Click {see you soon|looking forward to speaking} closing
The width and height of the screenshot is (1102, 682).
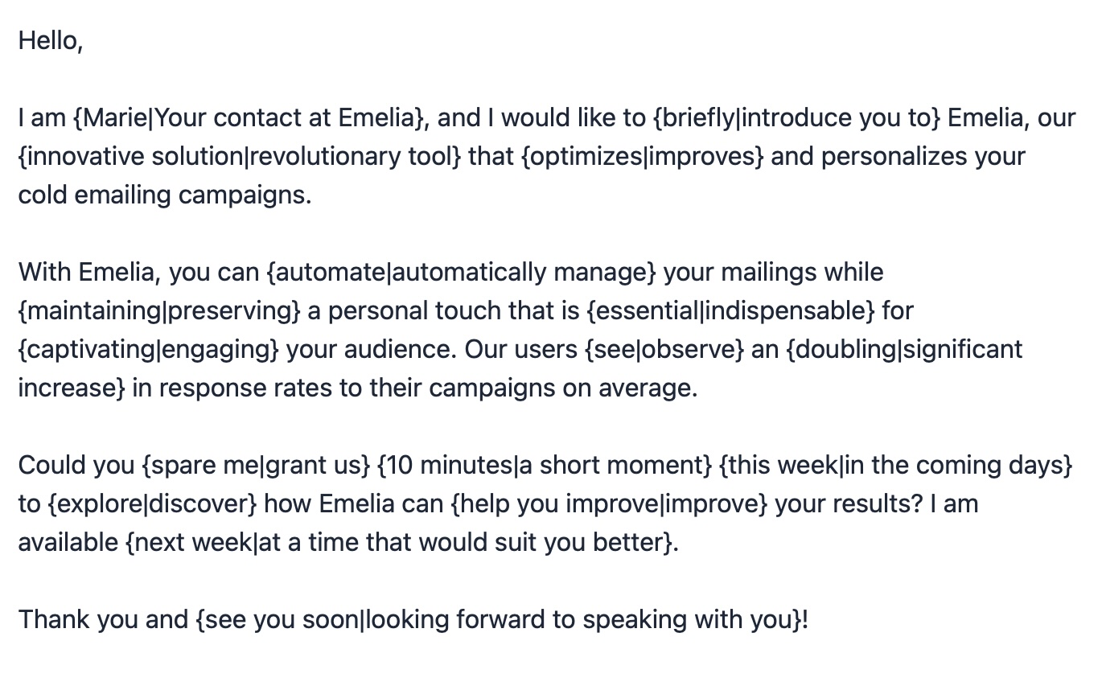coord(498,619)
